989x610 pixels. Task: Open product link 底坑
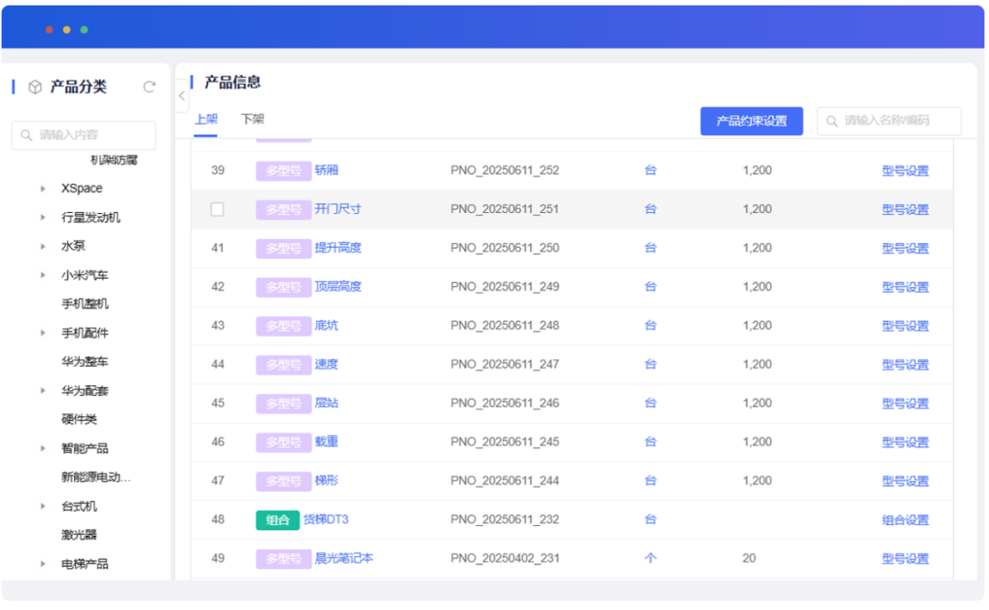point(326,326)
